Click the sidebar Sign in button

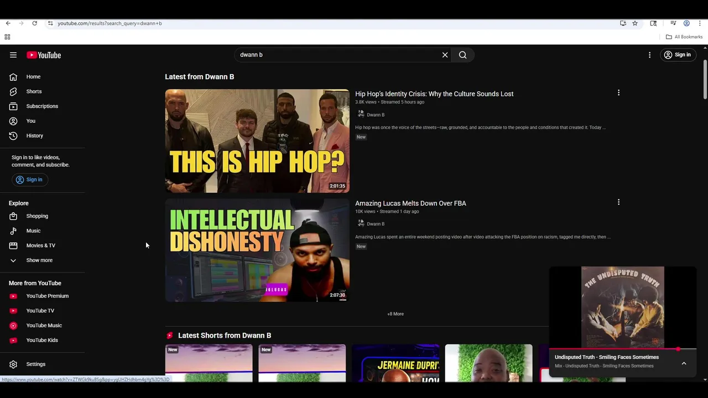(x=29, y=180)
